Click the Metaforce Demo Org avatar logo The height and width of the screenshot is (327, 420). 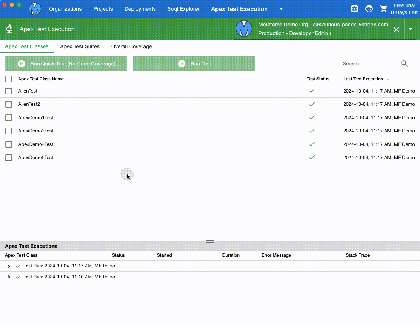click(244, 29)
